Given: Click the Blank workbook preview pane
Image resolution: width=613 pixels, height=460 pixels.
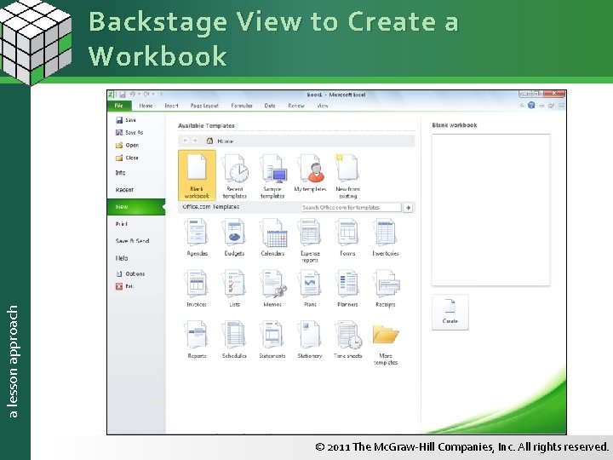Looking at the screenshot, I should [490, 210].
